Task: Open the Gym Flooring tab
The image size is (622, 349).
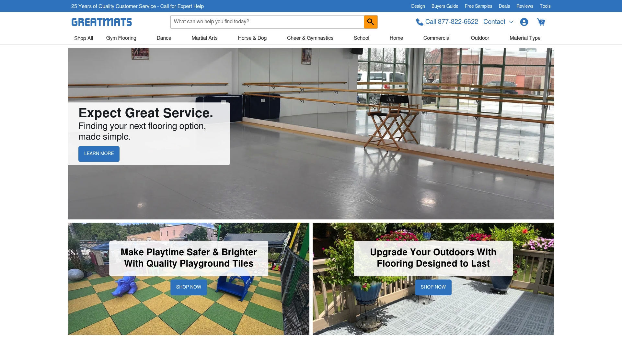Action: [121, 38]
